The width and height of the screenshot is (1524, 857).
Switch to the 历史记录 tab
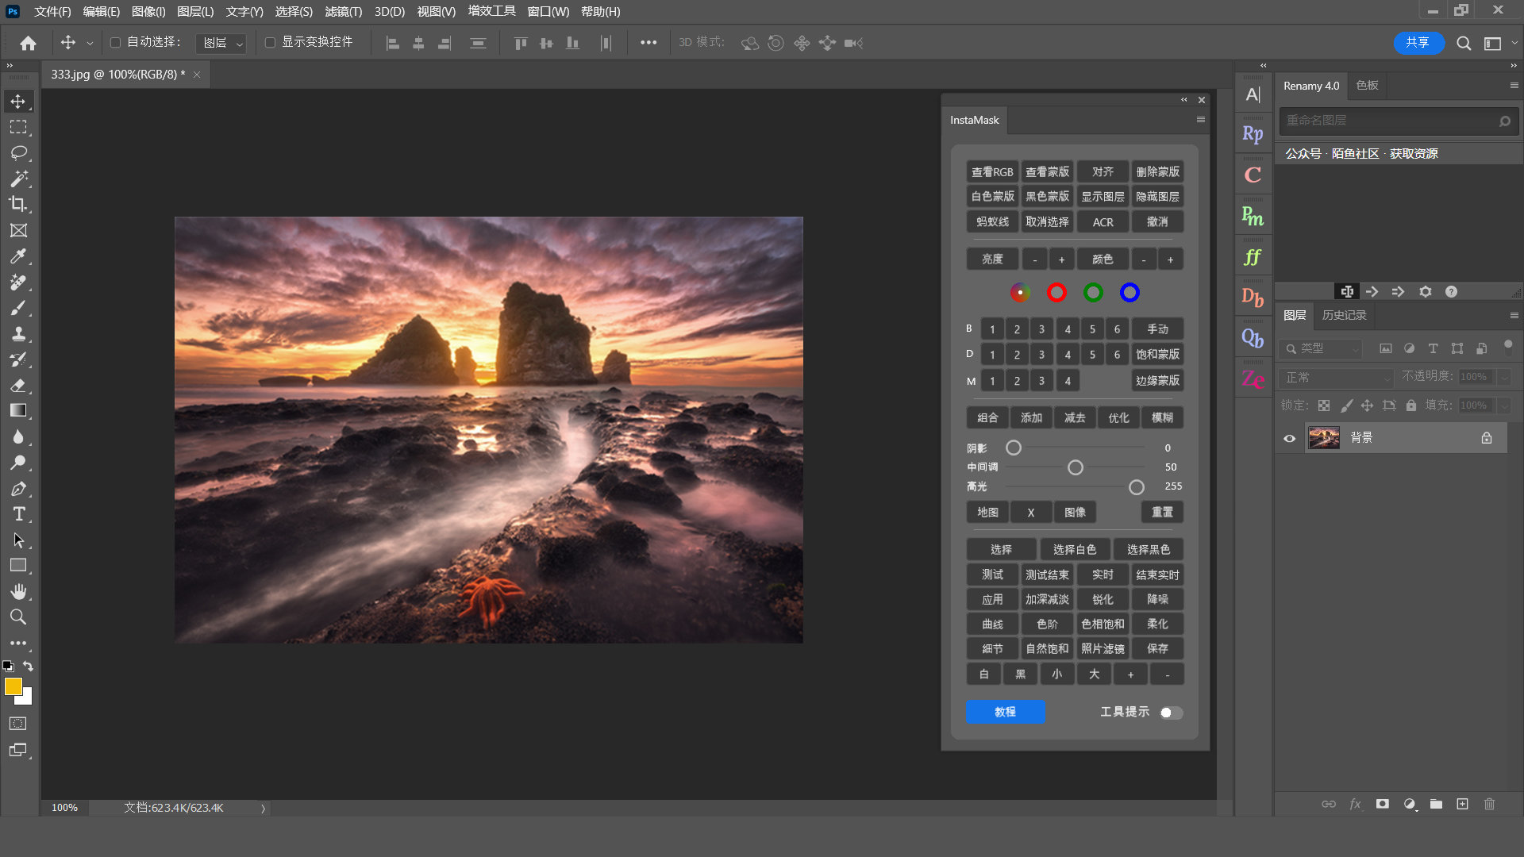pyautogui.click(x=1344, y=315)
